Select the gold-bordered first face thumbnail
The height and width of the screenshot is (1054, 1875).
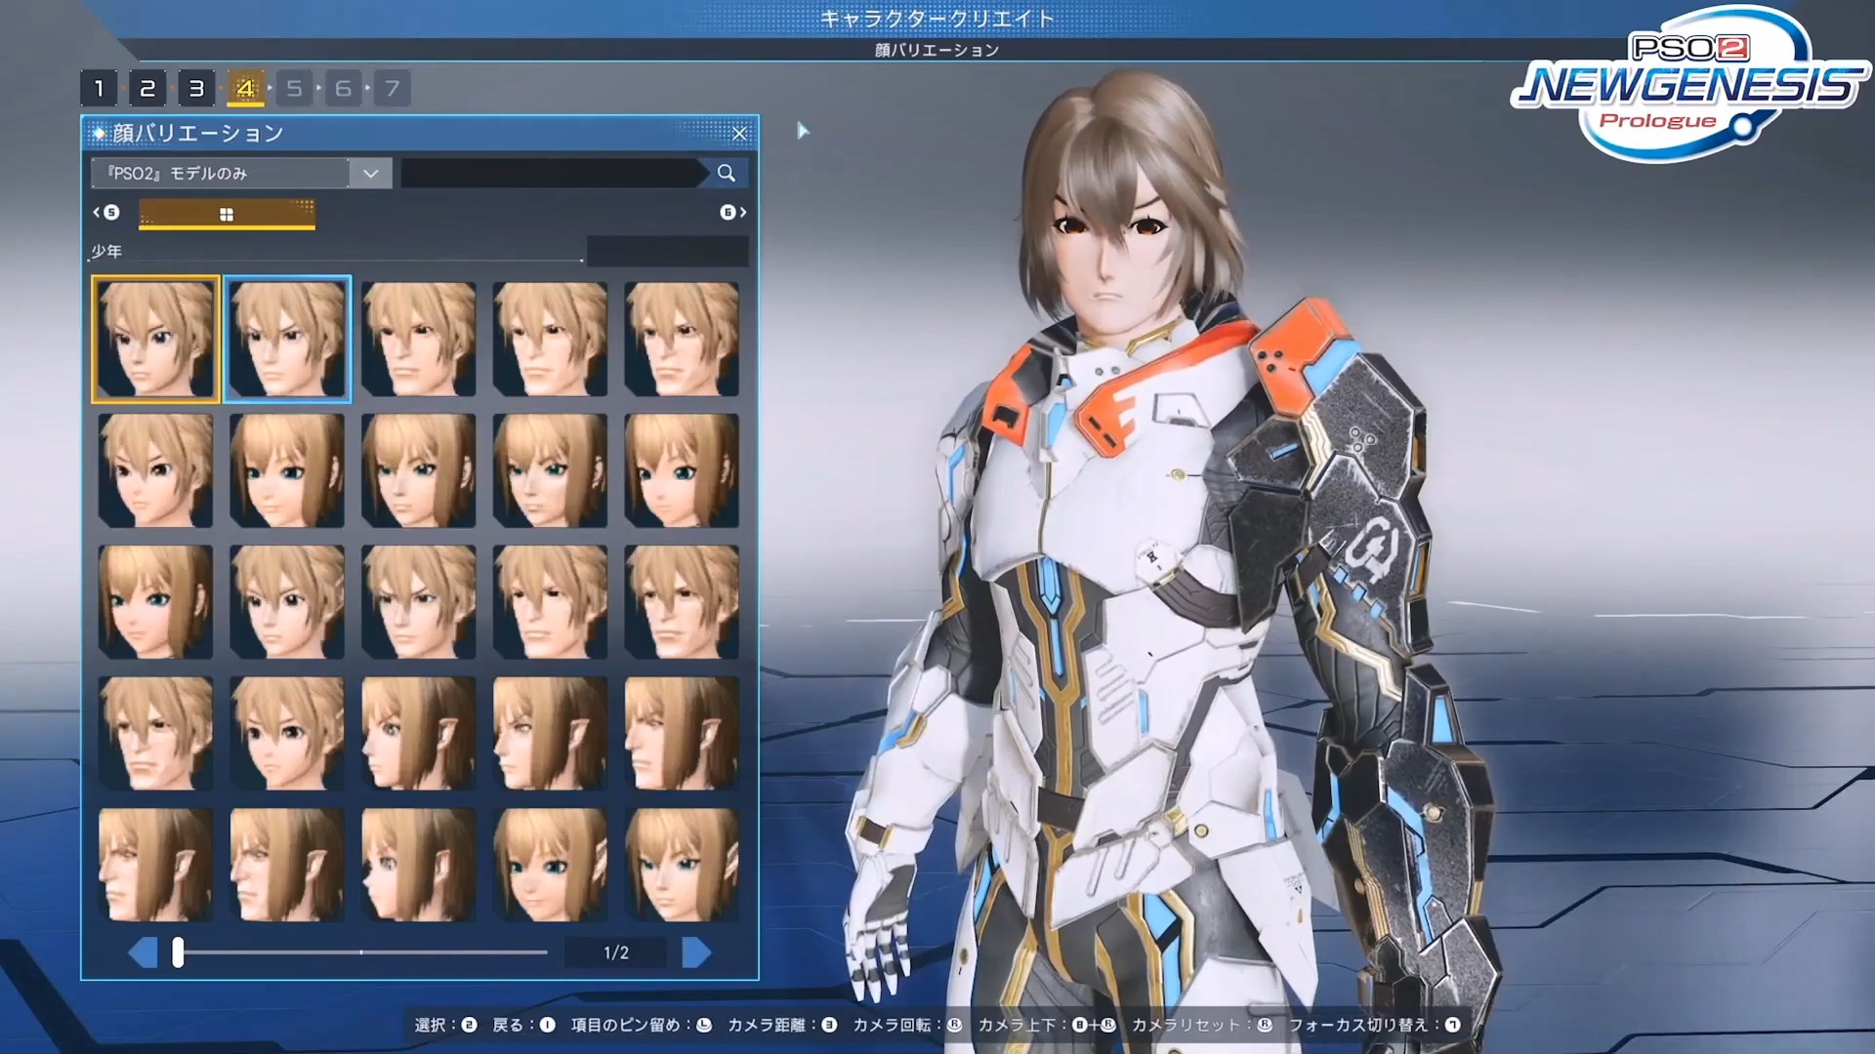tap(155, 339)
